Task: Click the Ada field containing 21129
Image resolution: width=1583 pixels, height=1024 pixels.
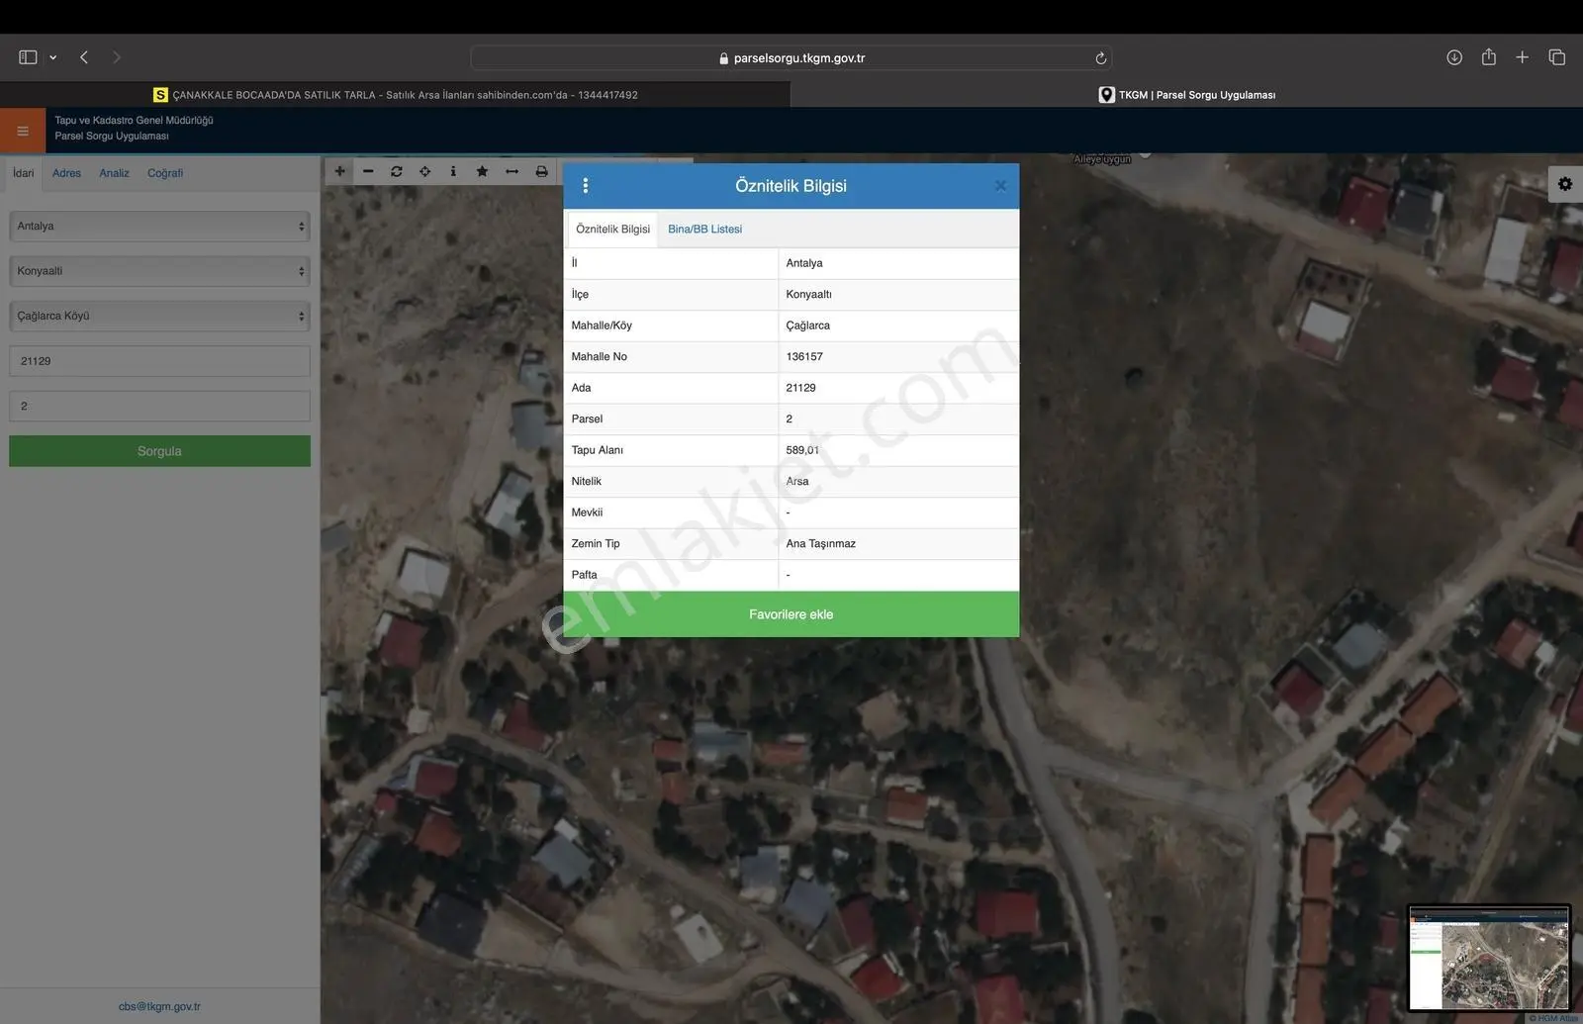Action: (x=159, y=361)
